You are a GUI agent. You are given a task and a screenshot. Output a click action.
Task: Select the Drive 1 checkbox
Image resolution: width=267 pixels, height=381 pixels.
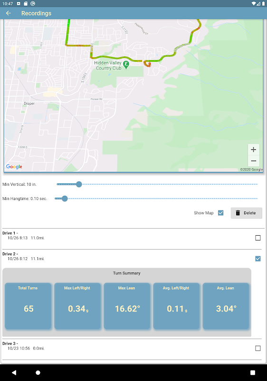click(258, 238)
